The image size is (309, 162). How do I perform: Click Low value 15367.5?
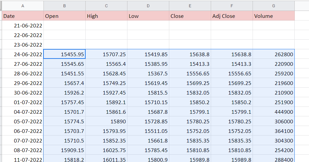click(x=148, y=73)
